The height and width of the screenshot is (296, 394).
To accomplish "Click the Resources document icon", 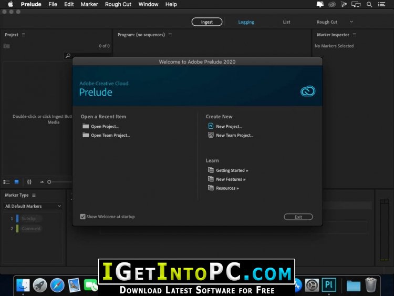I will 211,188.
